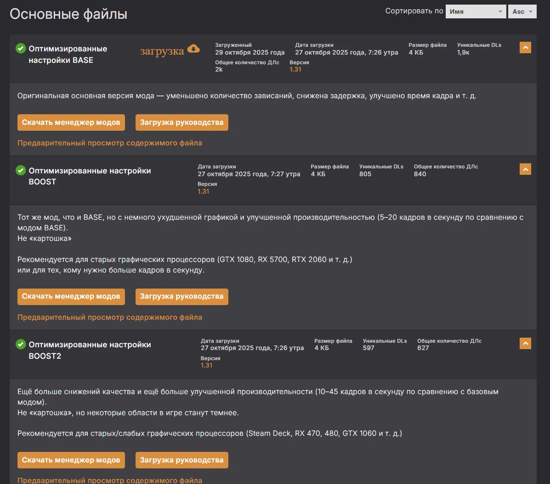Click Скачать менеджер модов for BOOST2
550x484 pixels.
[71, 460]
